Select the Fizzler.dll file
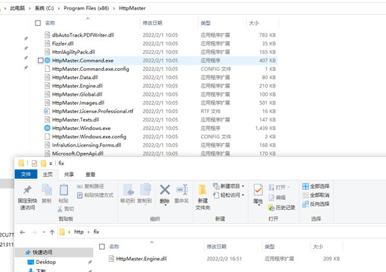 point(63,44)
